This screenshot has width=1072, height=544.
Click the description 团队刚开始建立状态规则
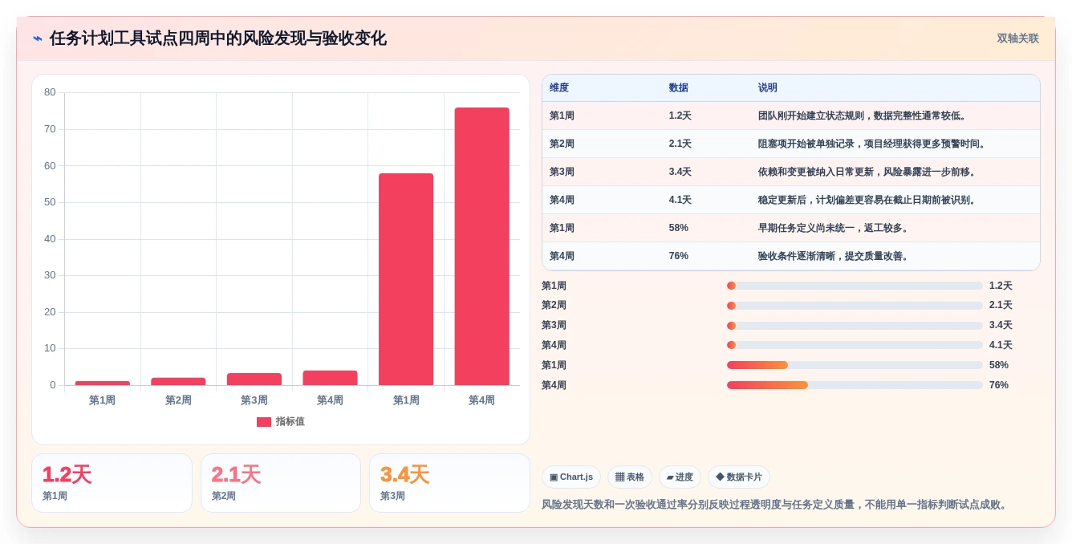(x=863, y=116)
